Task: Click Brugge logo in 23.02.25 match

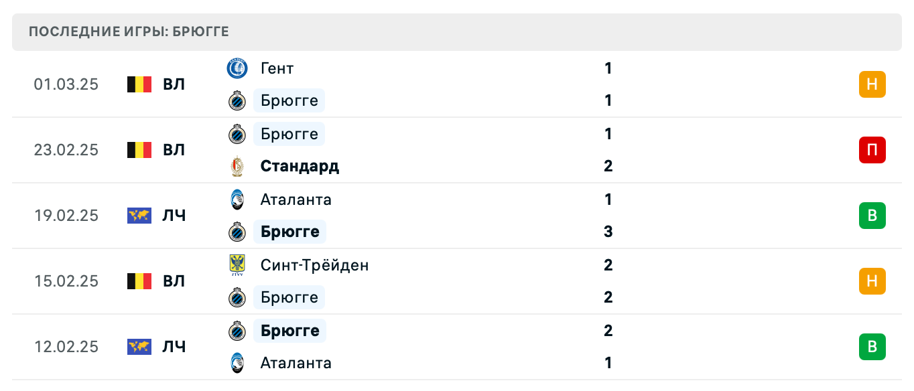Action: pos(237,134)
